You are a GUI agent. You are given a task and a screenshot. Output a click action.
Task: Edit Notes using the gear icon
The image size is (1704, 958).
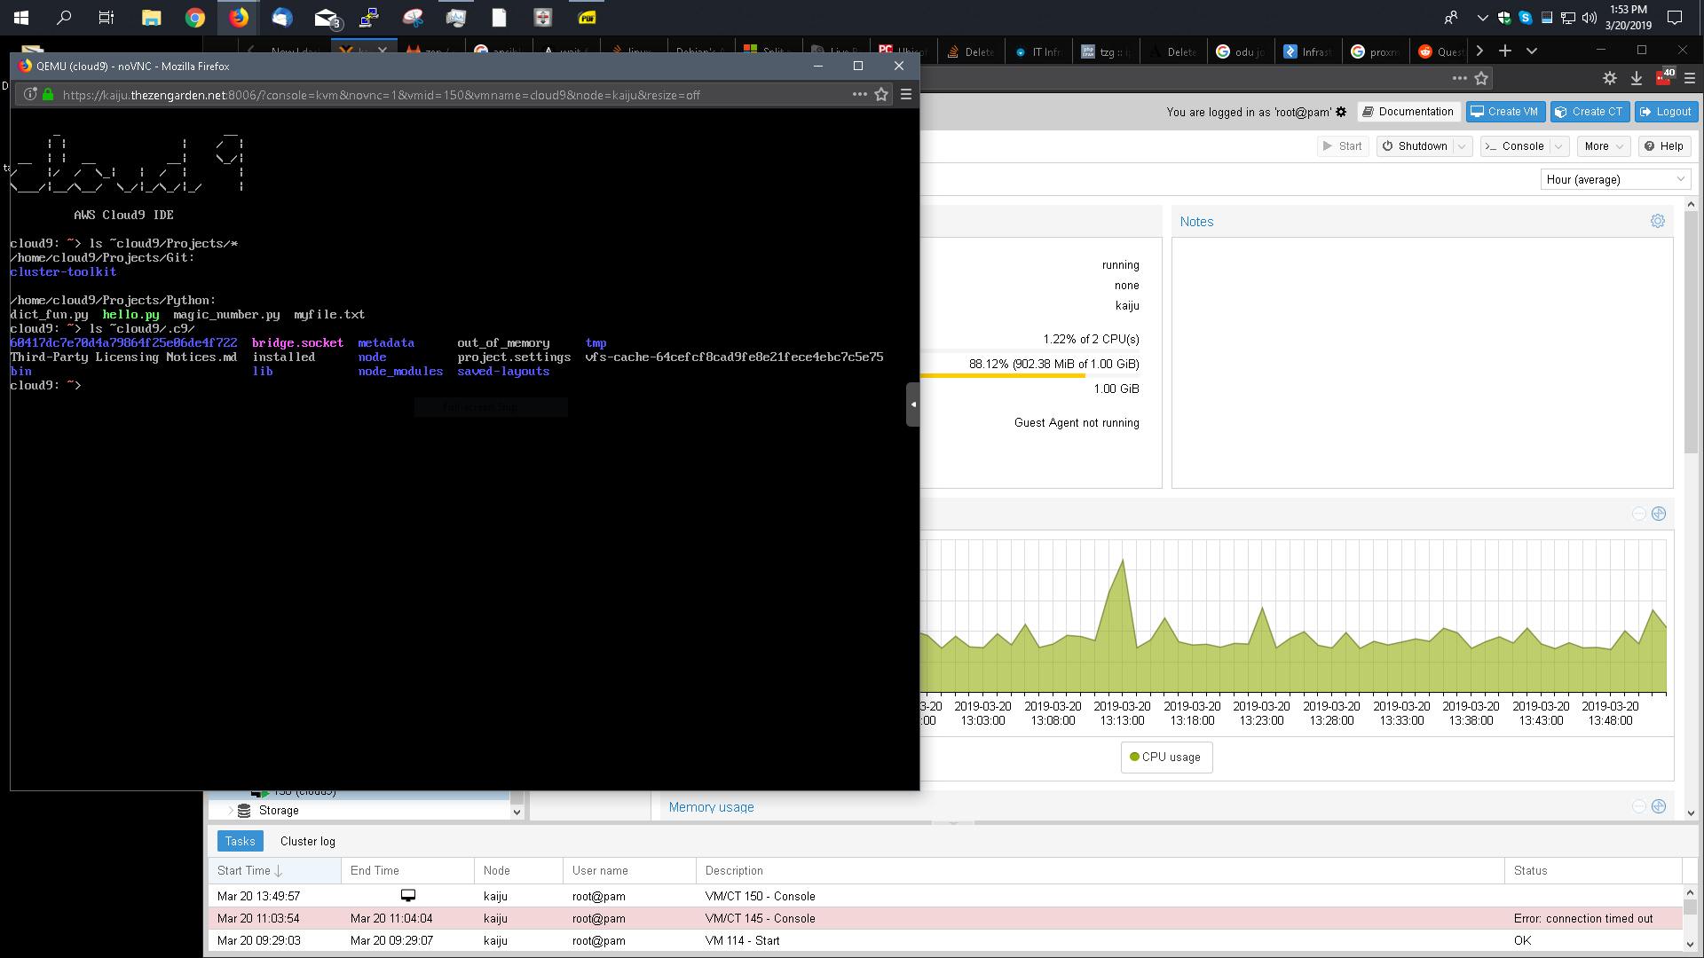click(1657, 221)
